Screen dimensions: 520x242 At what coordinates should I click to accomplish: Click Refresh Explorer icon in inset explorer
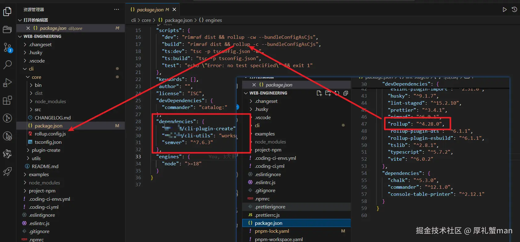click(x=337, y=93)
